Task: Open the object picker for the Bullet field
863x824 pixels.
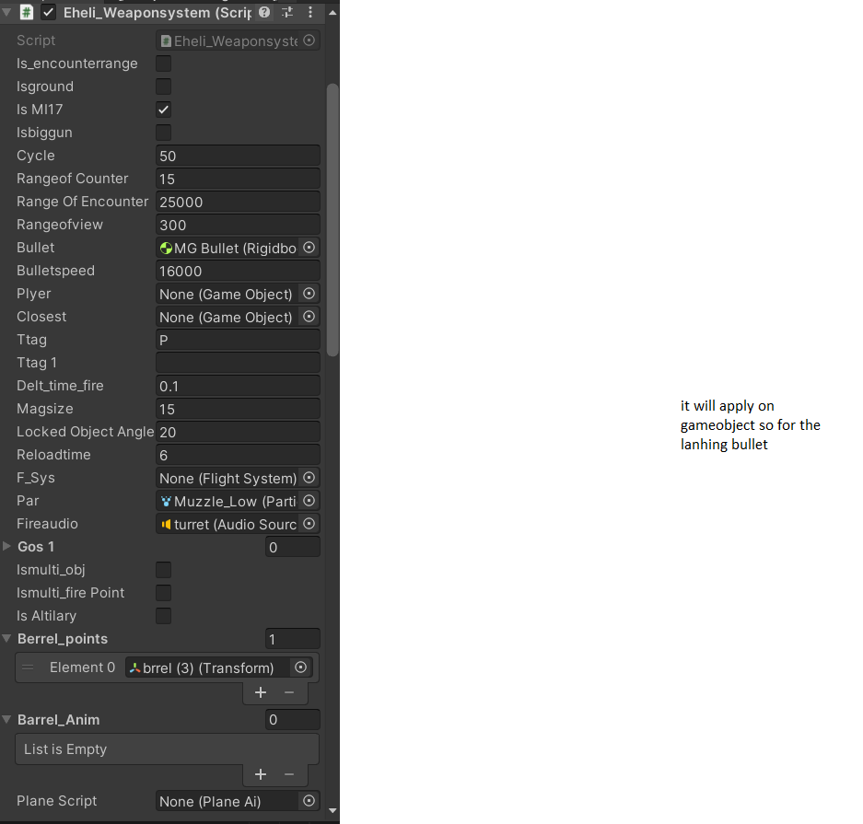Action: 310,248
